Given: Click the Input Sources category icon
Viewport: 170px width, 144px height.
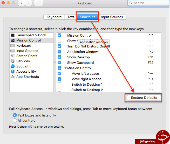Looking at the screenshot, I should click(12, 51).
